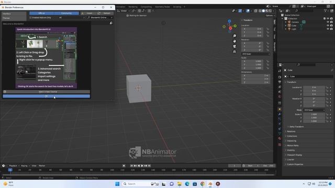
Task: Expand the Viewport Display panel
Action: pos(294,155)
